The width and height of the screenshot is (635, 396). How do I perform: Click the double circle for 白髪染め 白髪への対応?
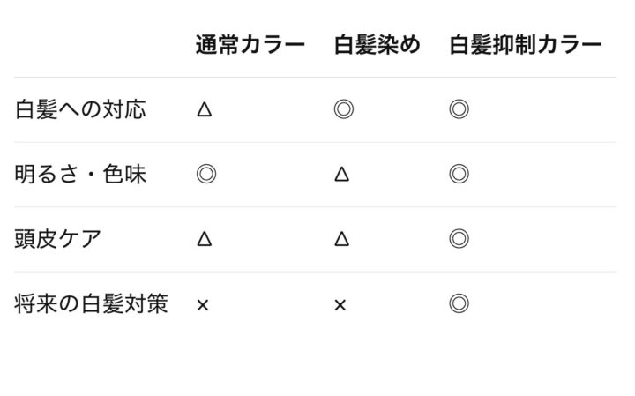(343, 109)
